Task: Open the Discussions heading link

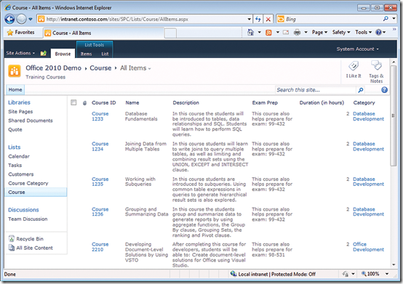Action: (23, 210)
